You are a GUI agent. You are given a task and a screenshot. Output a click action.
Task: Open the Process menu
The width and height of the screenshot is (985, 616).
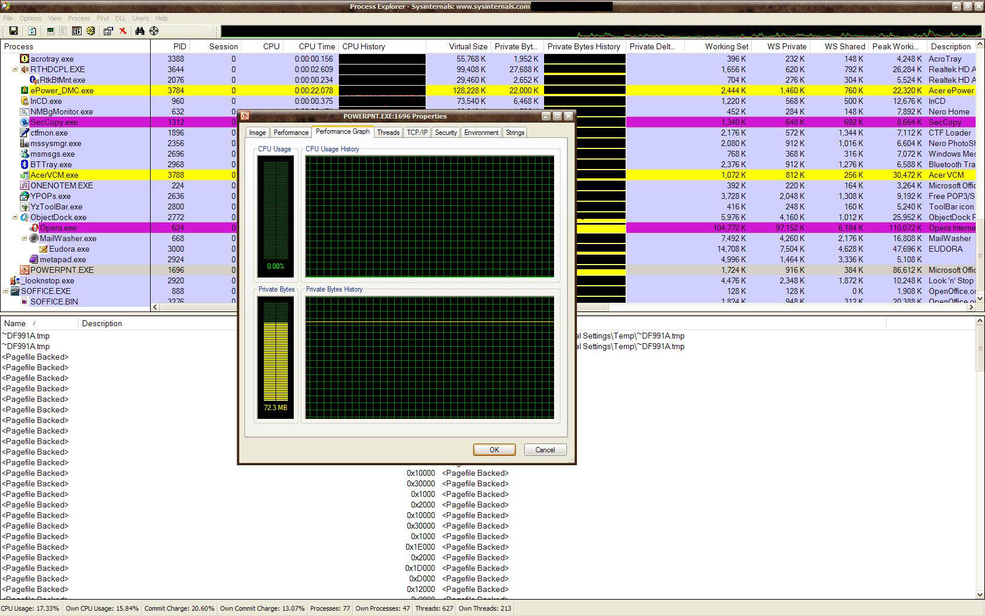(79, 18)
